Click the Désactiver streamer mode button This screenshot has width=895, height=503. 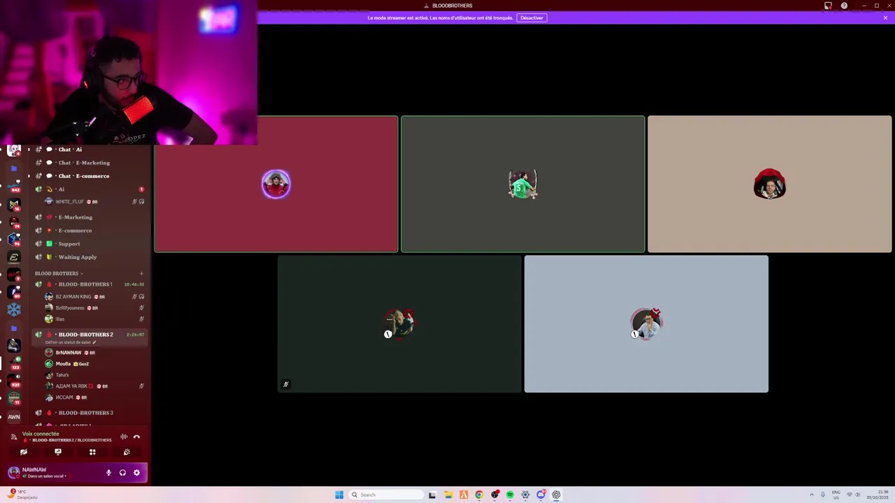coord(531,18)
